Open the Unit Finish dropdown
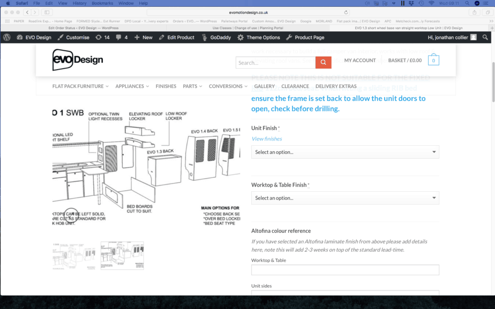The width and height of the screenshot is (495, 309). [345, 152]
